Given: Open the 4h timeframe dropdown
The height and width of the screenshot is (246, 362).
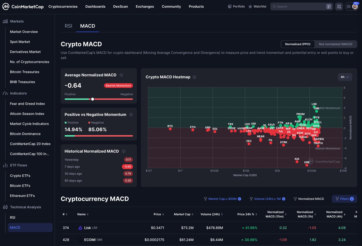Looking at the screenshot, I should (345, 77).
